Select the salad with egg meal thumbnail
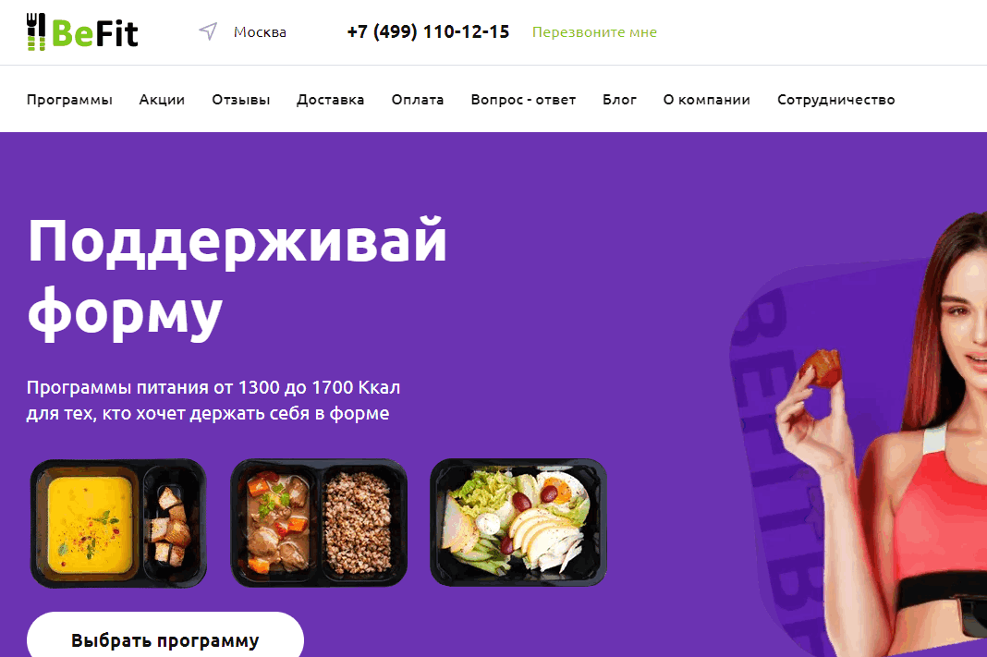The image size is (987, 657). click(x=518, y=522)
